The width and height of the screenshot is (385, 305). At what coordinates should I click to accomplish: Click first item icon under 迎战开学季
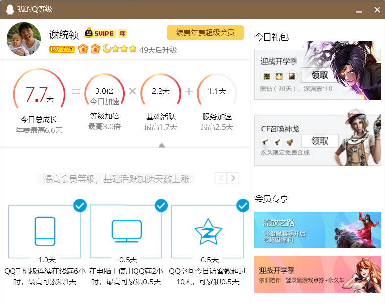click(x=267, y=76)
